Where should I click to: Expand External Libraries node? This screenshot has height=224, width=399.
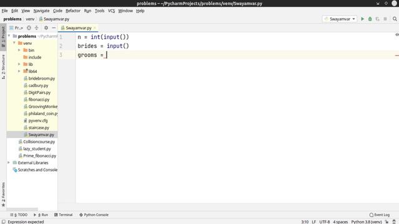tap(9, 162)
